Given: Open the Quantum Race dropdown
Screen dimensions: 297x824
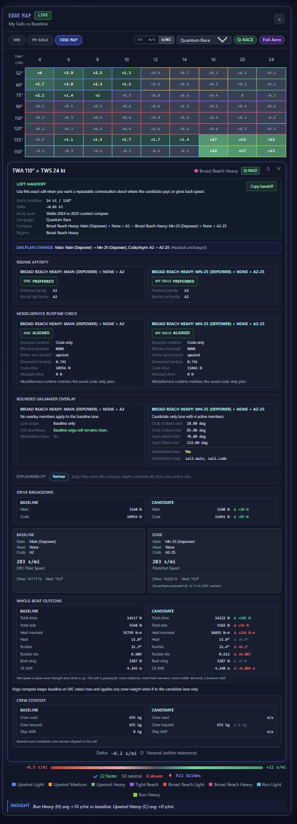Looking at the screenshot, I should 204,40.
